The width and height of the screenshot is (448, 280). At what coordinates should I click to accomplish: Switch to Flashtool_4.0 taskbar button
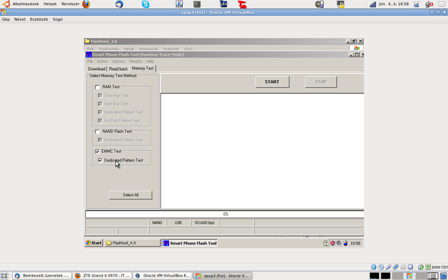click(132, 243)
